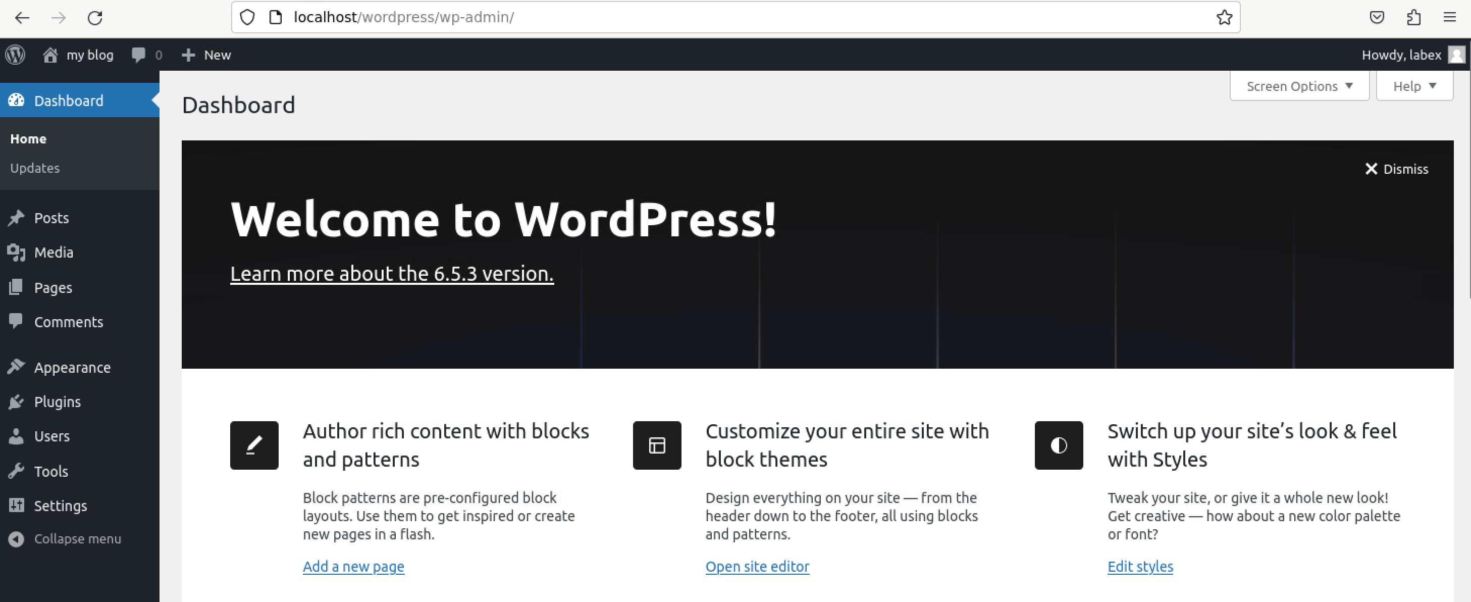1471x602 pixels.
Task: Open Settings via the sliders icon
Action: click(x=17, y=506)
